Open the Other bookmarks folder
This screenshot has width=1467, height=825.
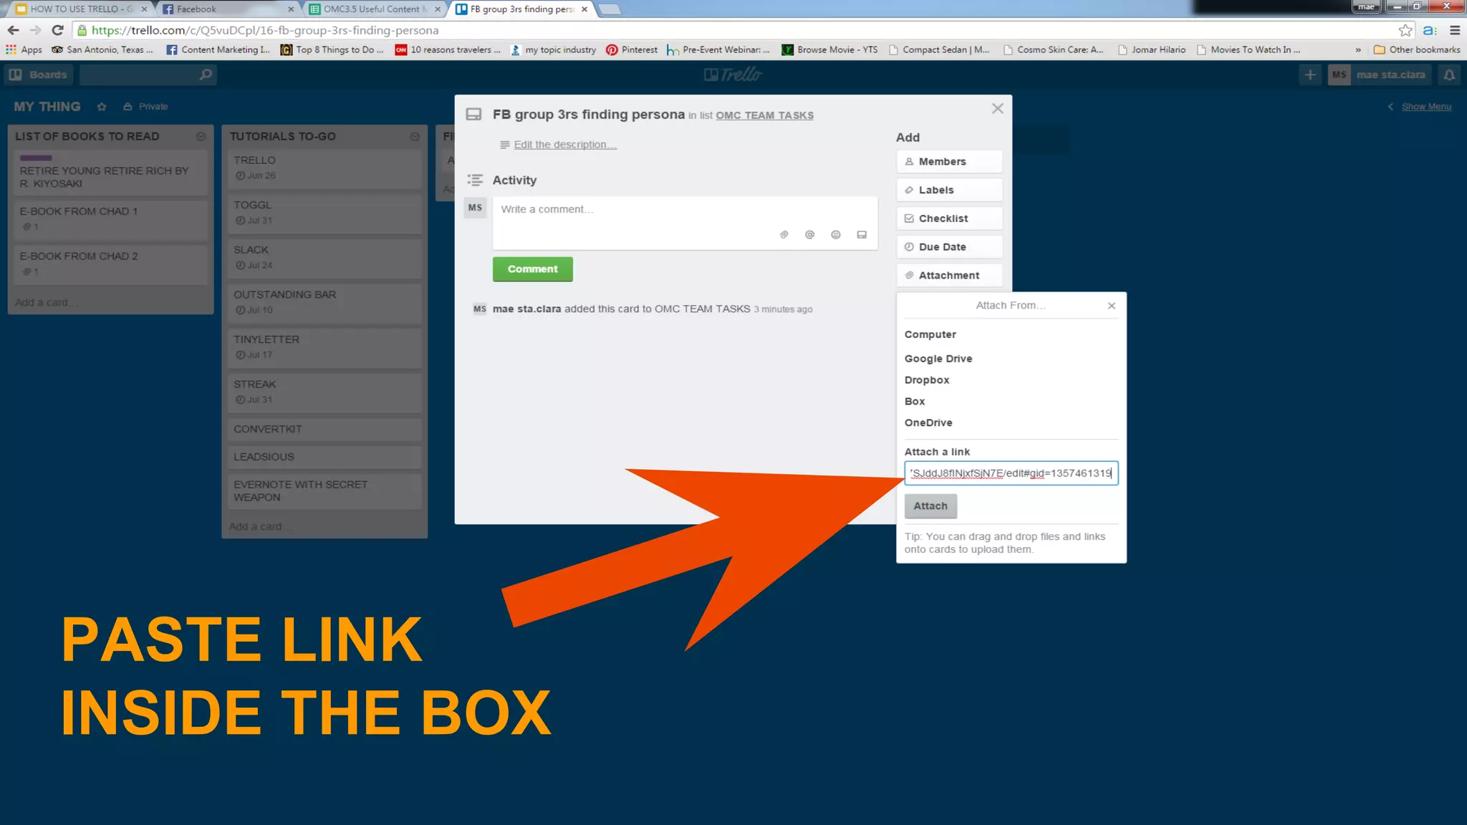[x=1417, y=49]
